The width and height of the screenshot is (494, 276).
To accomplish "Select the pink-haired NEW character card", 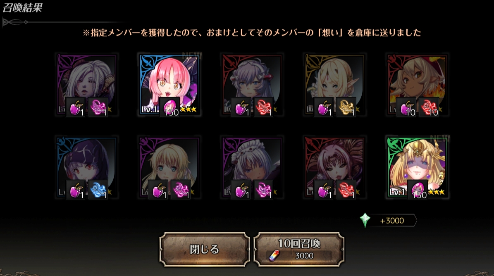I will pyautogui.click(x=169, y=85).
